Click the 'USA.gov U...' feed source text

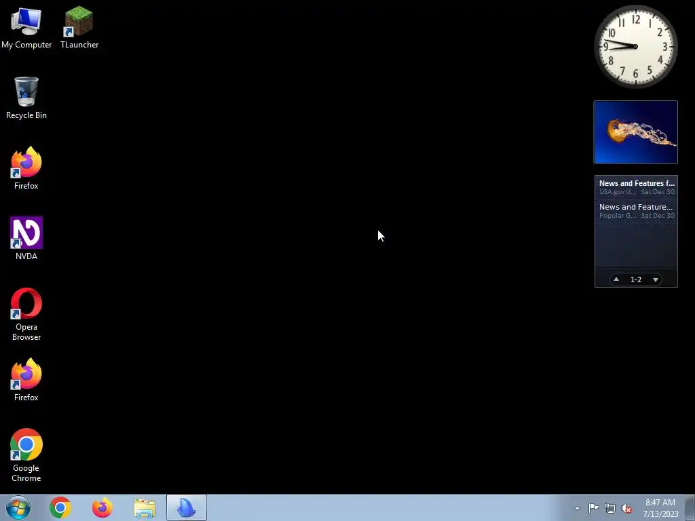618,192
